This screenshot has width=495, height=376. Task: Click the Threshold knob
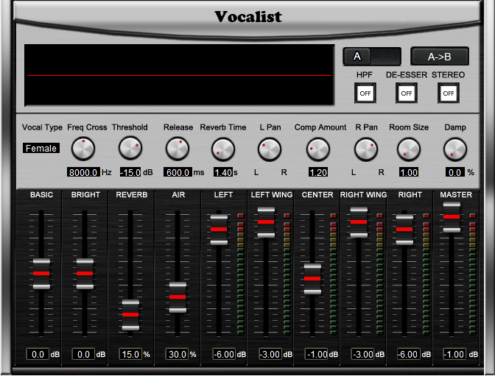130,149
